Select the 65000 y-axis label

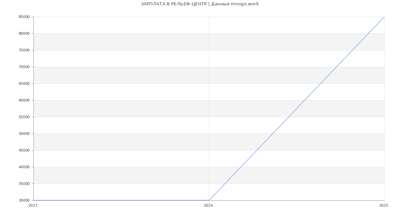pos(24,84)
